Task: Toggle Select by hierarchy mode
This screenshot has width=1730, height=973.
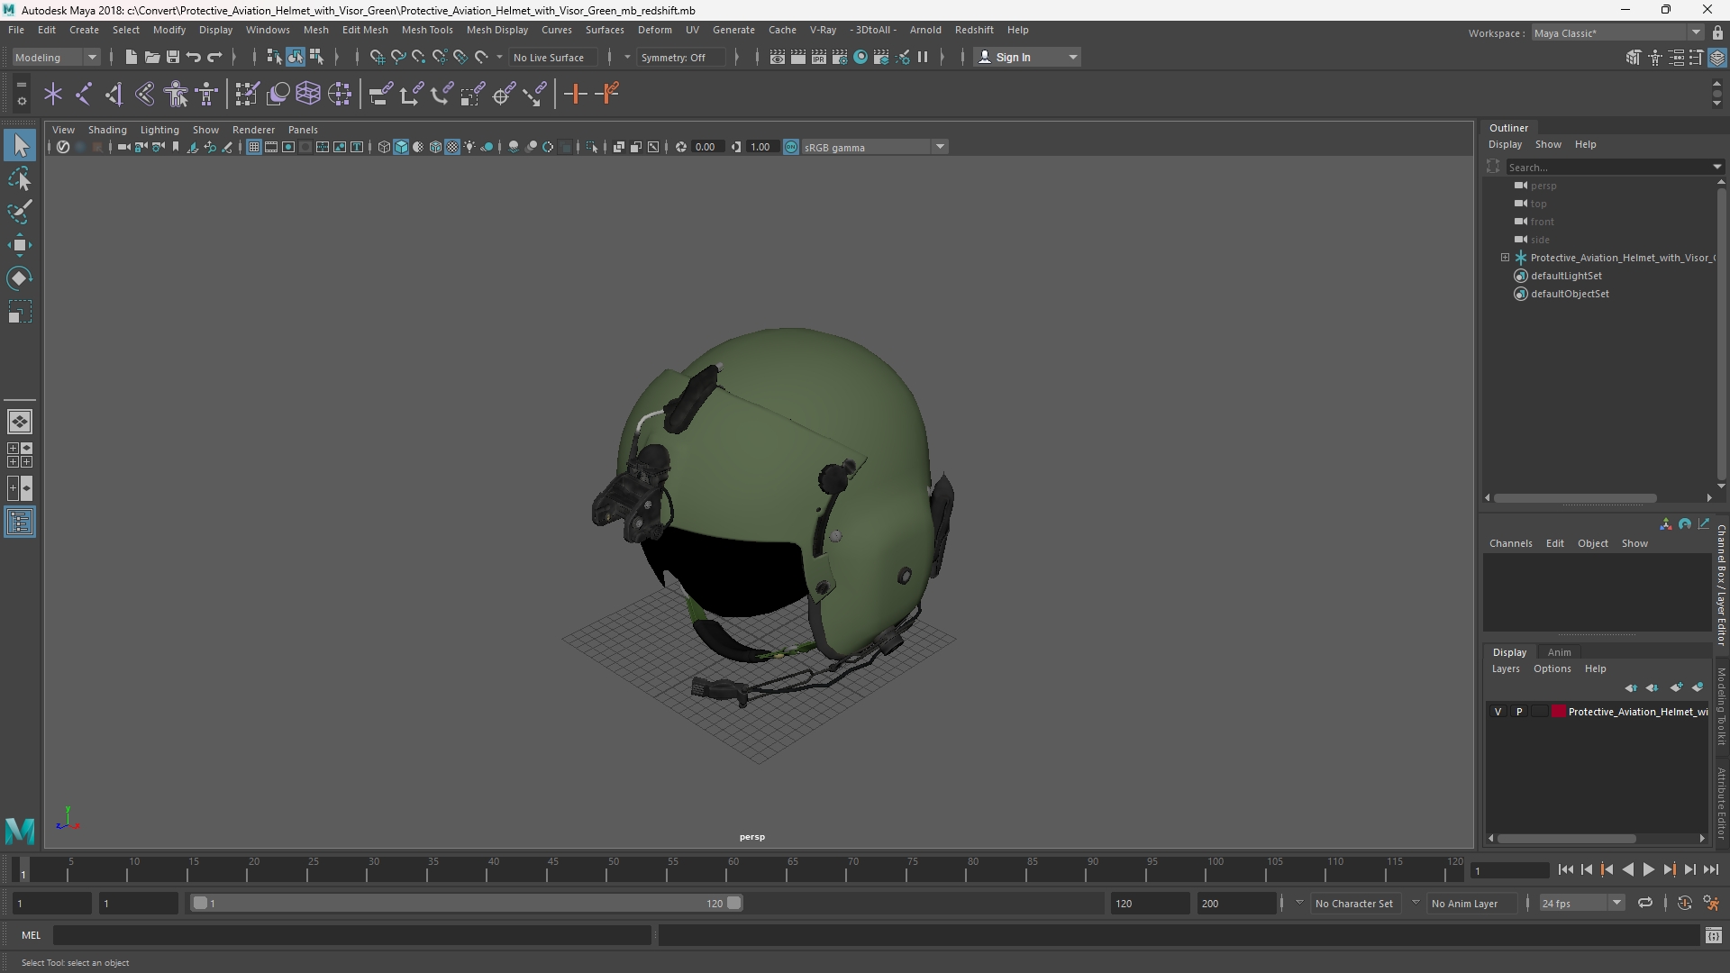Action: click(x=274, y=57)
